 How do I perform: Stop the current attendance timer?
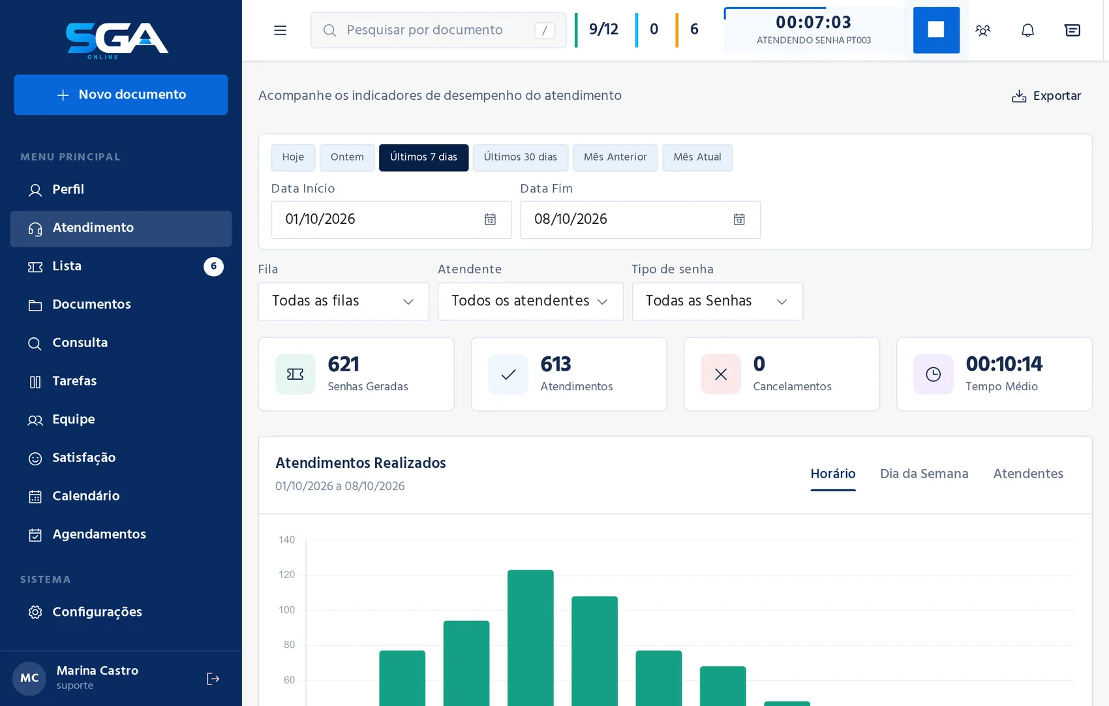pyautogui.click(x=936, y=30)
